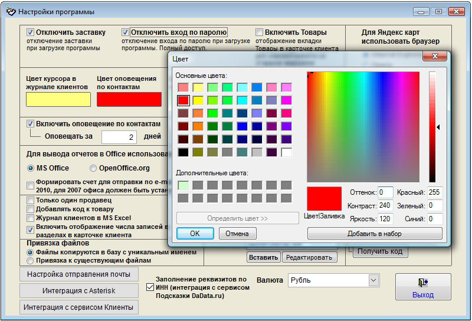Check the Только один продавец option
The height and width of the screenshot is (321, 472).
click(31, 201)
